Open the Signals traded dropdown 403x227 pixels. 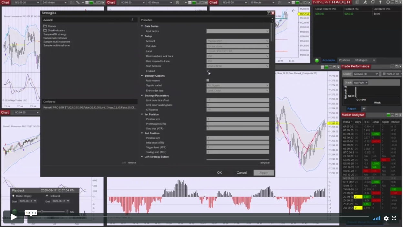[x=238, y=85]
